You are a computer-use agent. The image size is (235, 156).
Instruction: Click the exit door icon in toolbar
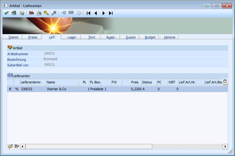[14, 13]
